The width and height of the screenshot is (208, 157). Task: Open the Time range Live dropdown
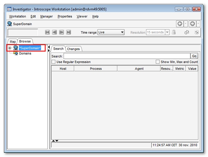pos(111,32)
